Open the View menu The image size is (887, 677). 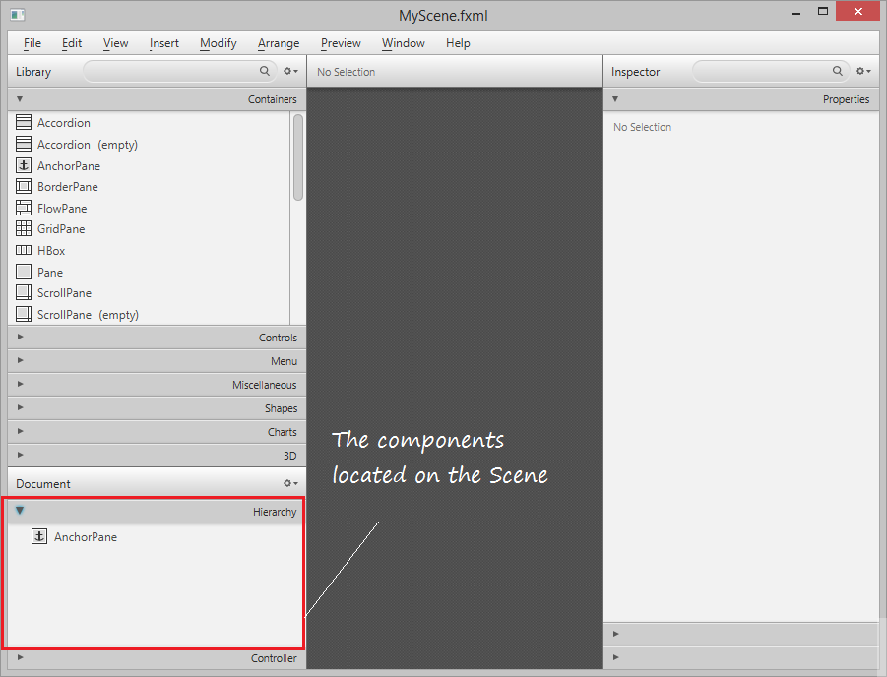click(x=115, y=43)
